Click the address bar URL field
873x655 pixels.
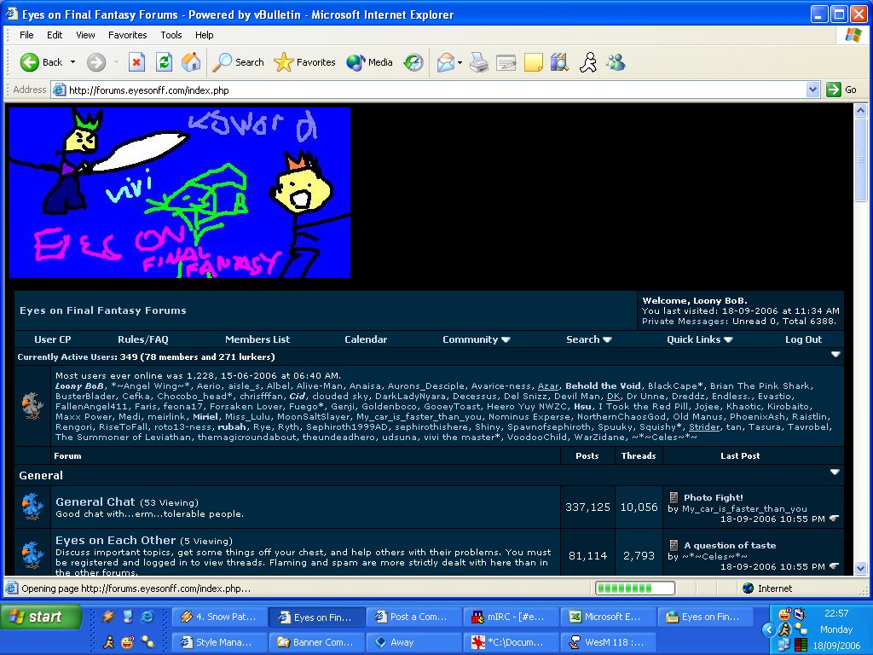[429, 90]
